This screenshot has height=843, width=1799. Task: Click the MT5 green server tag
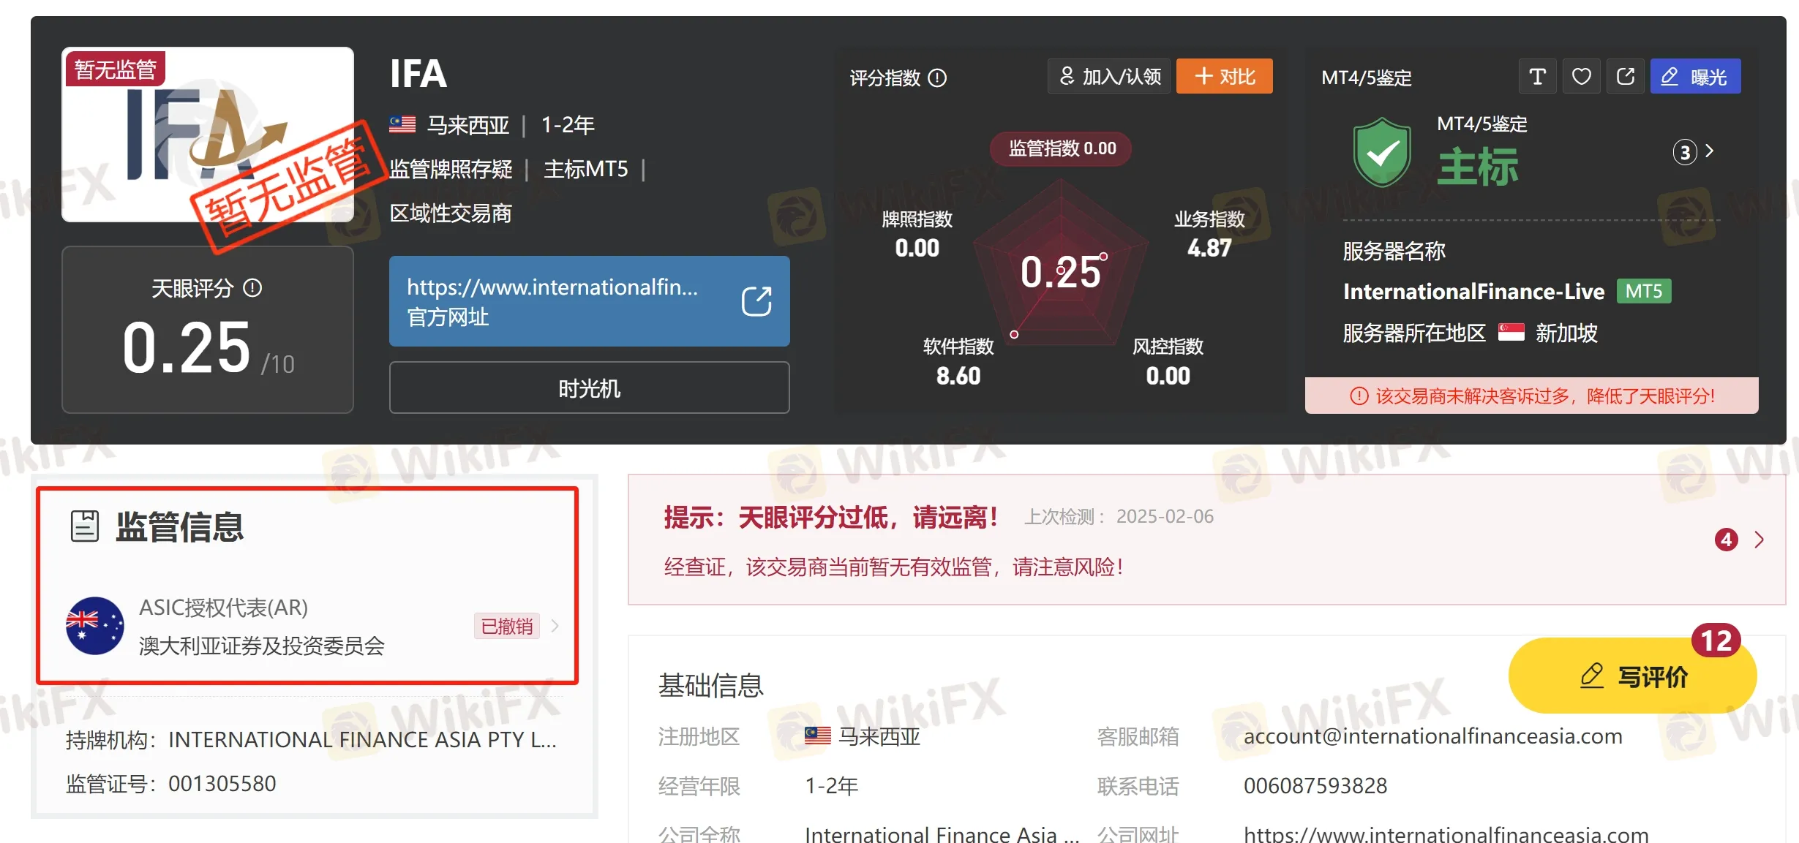(x=1643, y=292)
